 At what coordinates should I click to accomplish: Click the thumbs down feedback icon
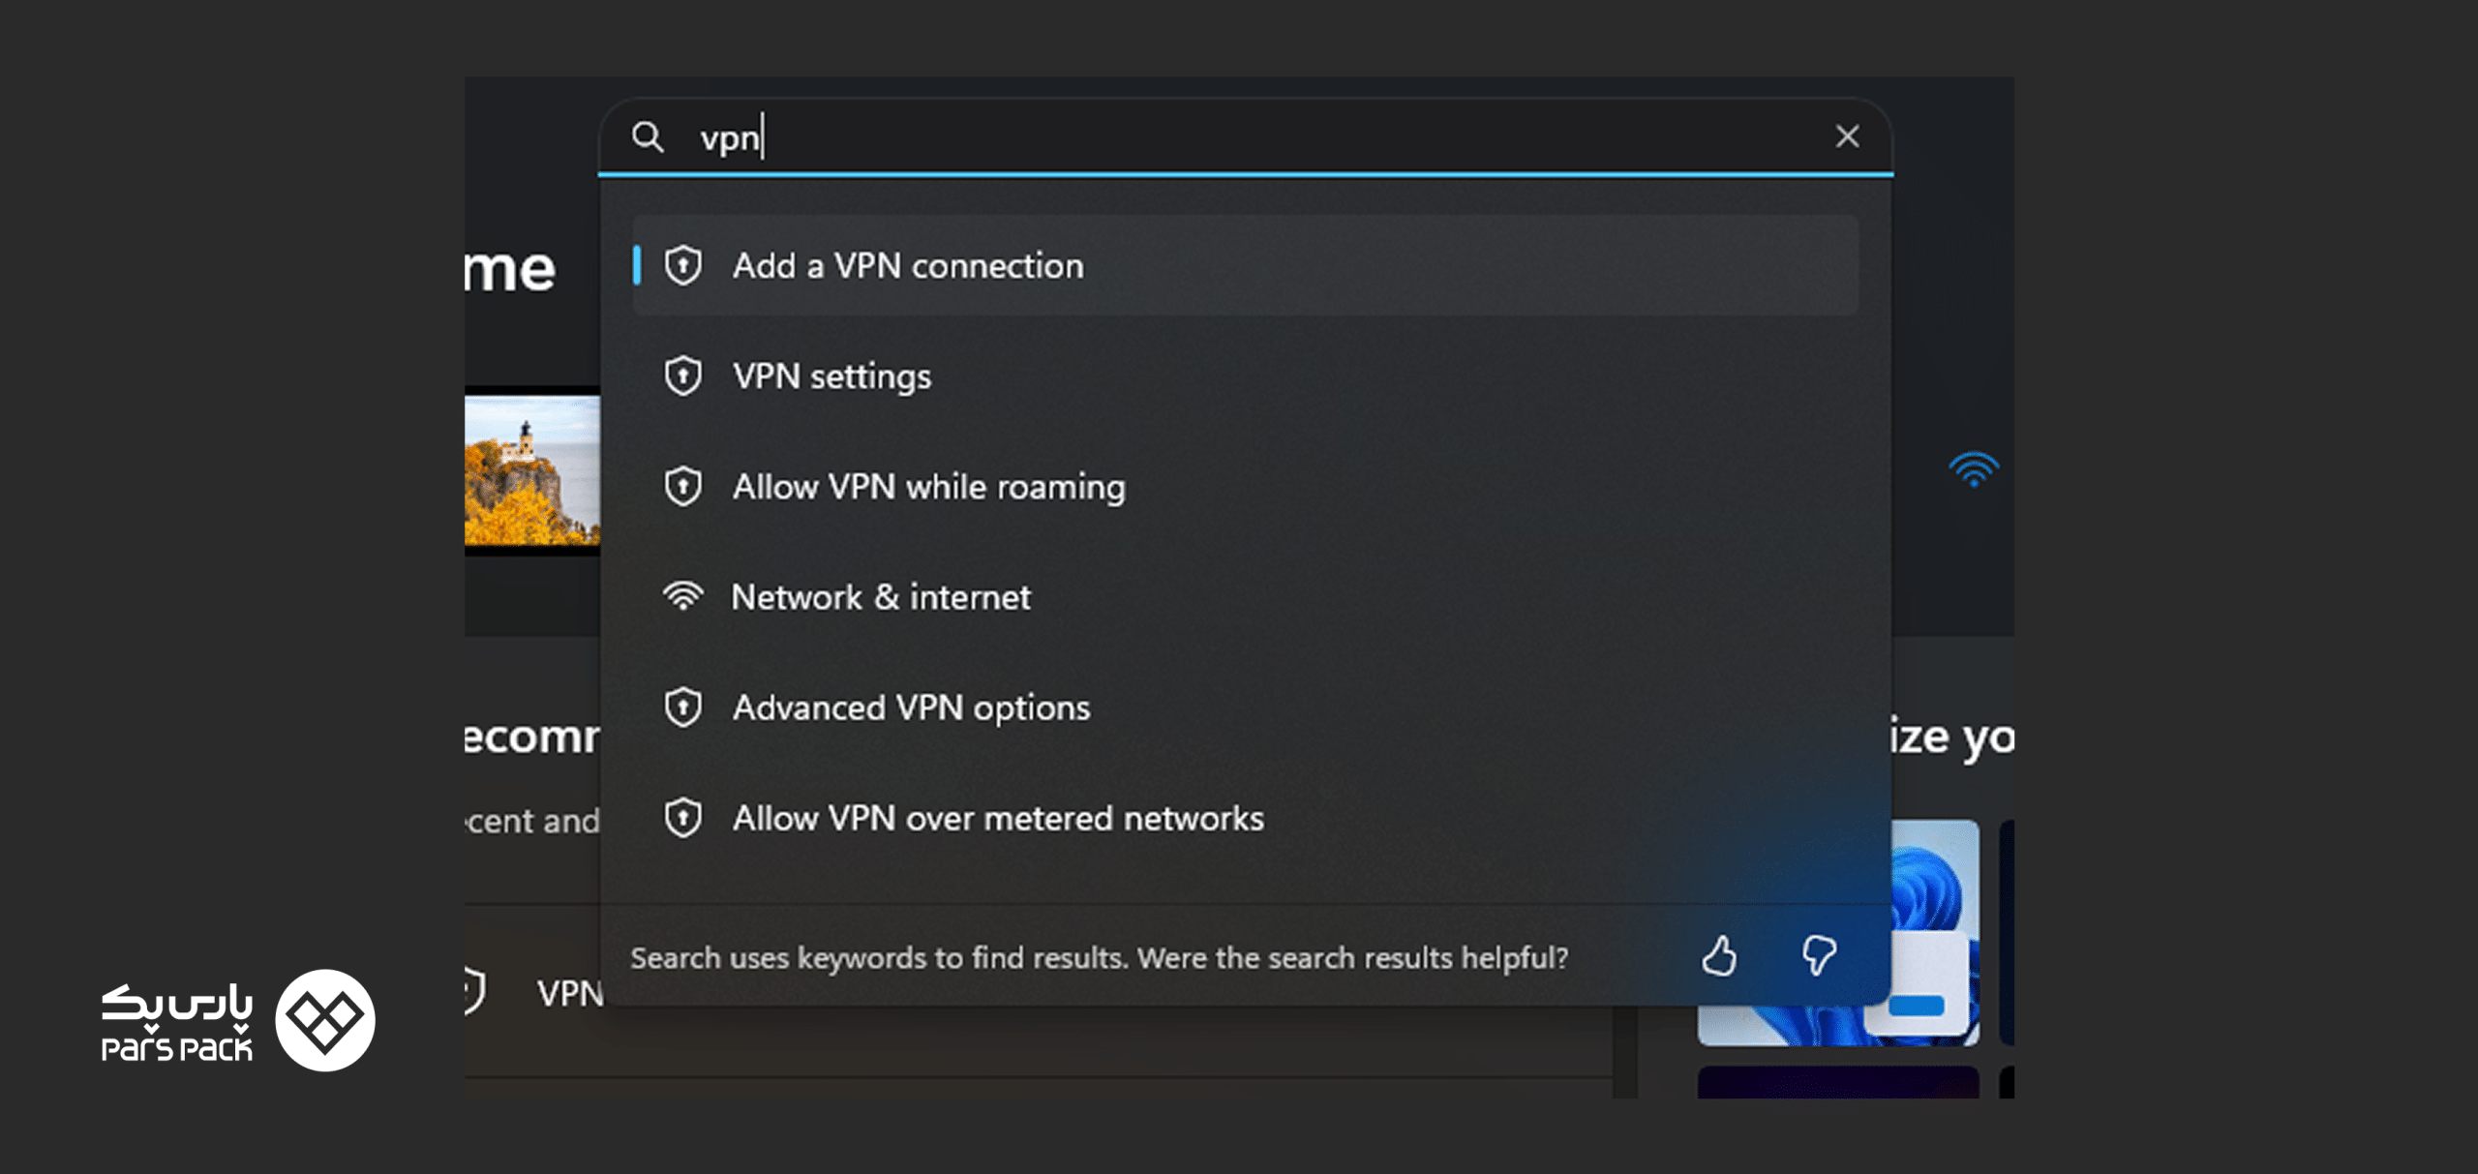pyautogui.click(x=1818, y=955)
